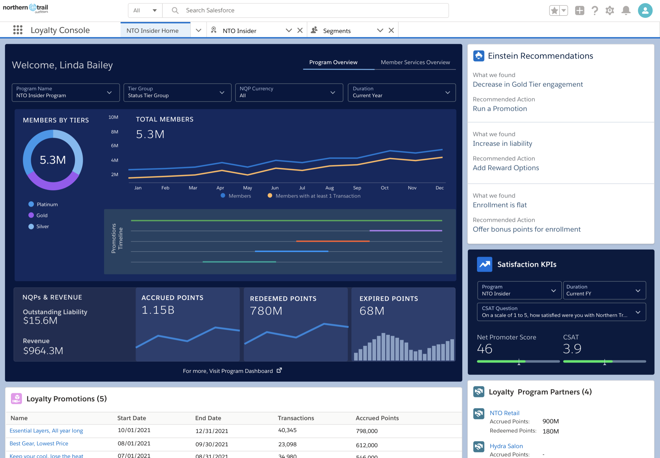Click the Satisfaction KPIs chart icon

[x=484, y=264]
